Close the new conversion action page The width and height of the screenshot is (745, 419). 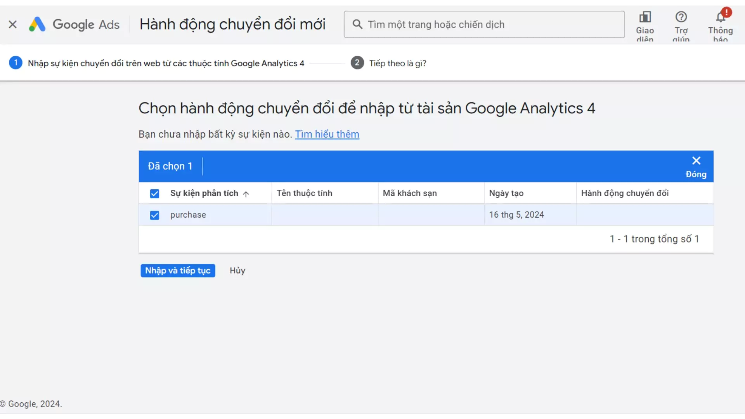pyautogui.click(x=12, y=24)
